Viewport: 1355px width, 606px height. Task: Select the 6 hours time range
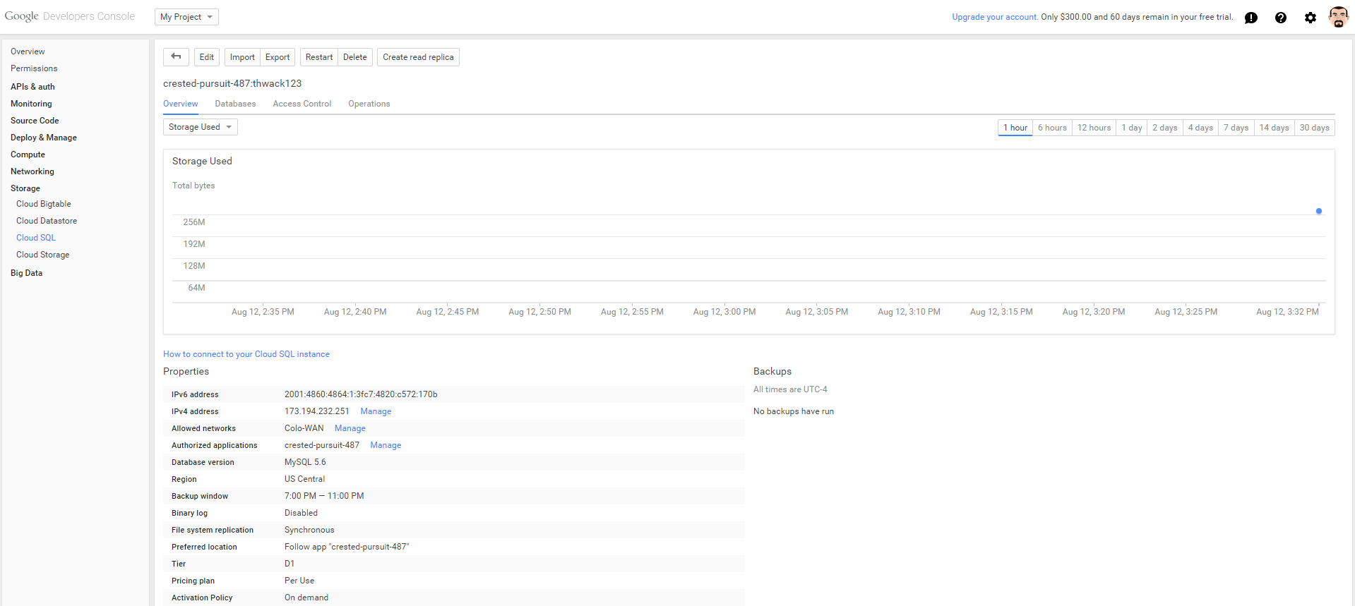(1052, 128)
